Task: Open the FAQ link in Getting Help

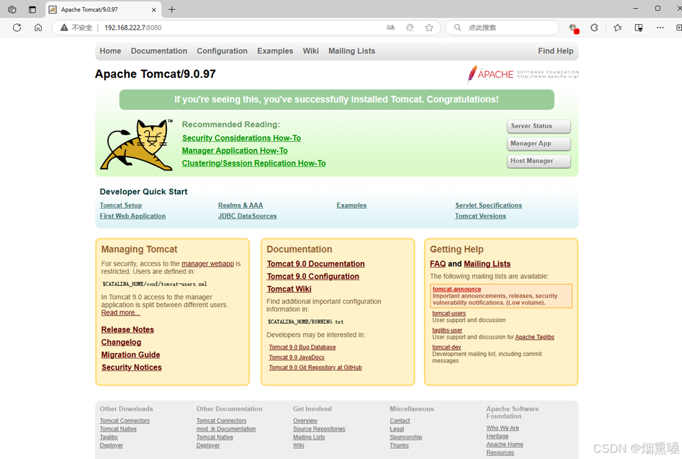Action: click(x=437, y=264)
